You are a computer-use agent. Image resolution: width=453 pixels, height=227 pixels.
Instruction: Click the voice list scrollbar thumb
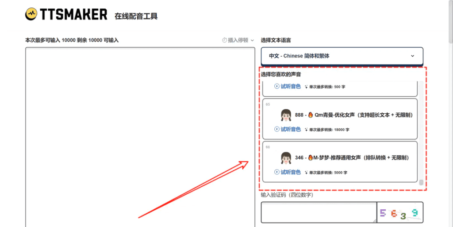tap(421, 182)
